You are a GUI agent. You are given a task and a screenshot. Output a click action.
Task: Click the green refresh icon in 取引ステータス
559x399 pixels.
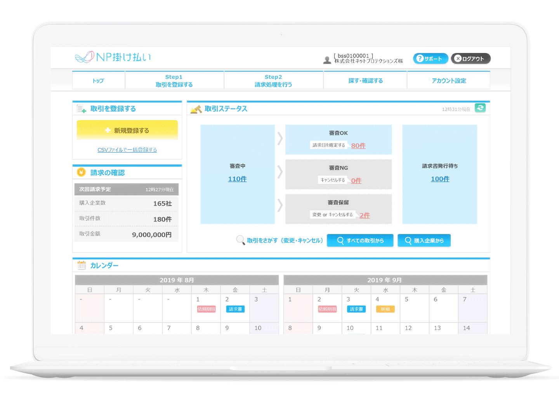click(480, 108)
